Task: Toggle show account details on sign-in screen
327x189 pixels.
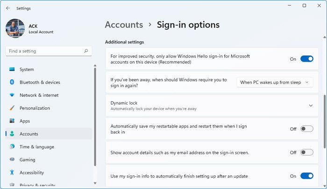Action: tap(306, 152)
